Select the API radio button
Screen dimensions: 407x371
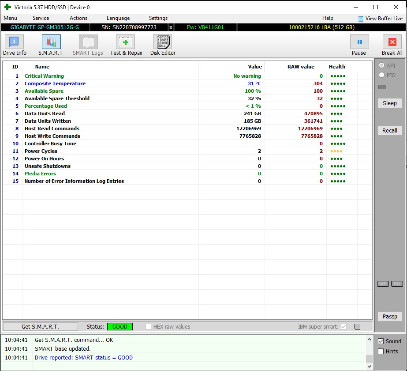point(381,65)
